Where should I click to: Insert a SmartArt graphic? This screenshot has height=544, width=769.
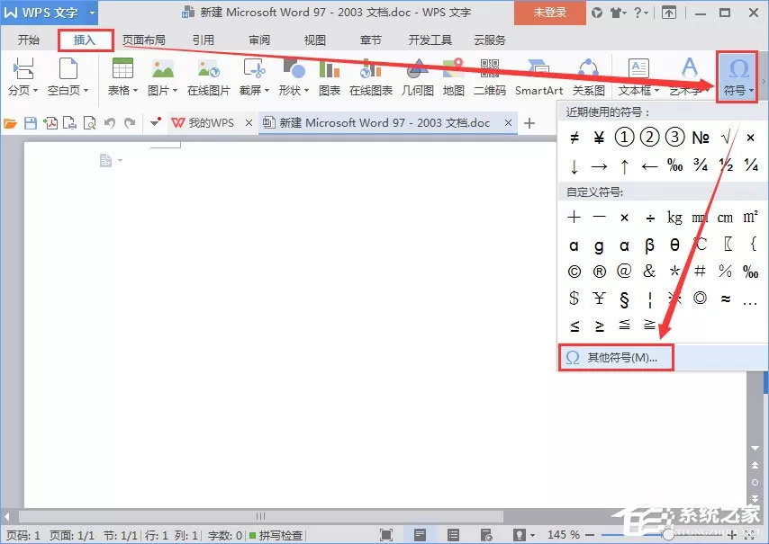click(x=538, y=76)
